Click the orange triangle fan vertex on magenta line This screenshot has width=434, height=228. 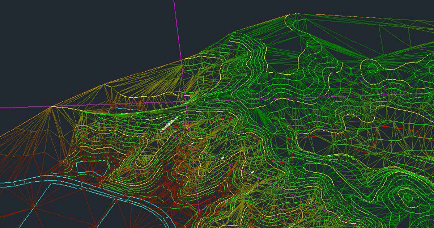point(52,106)
